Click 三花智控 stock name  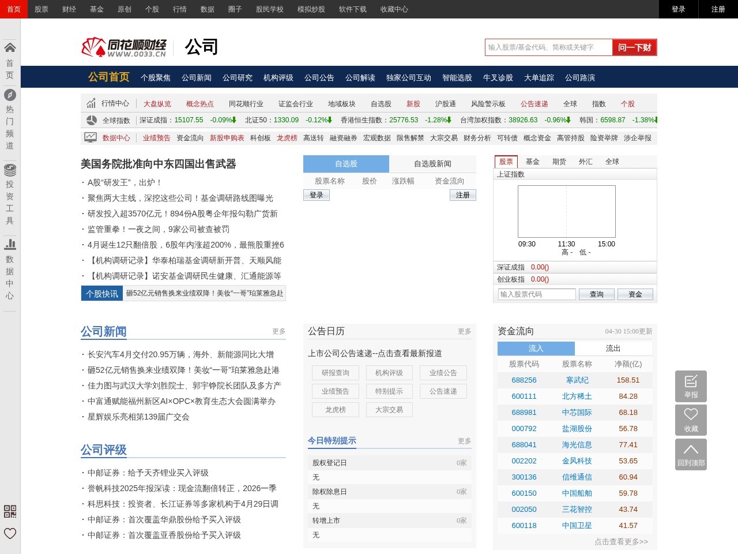coord(577,510)
